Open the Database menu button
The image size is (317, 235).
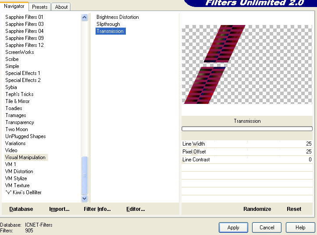pos(21,209)
